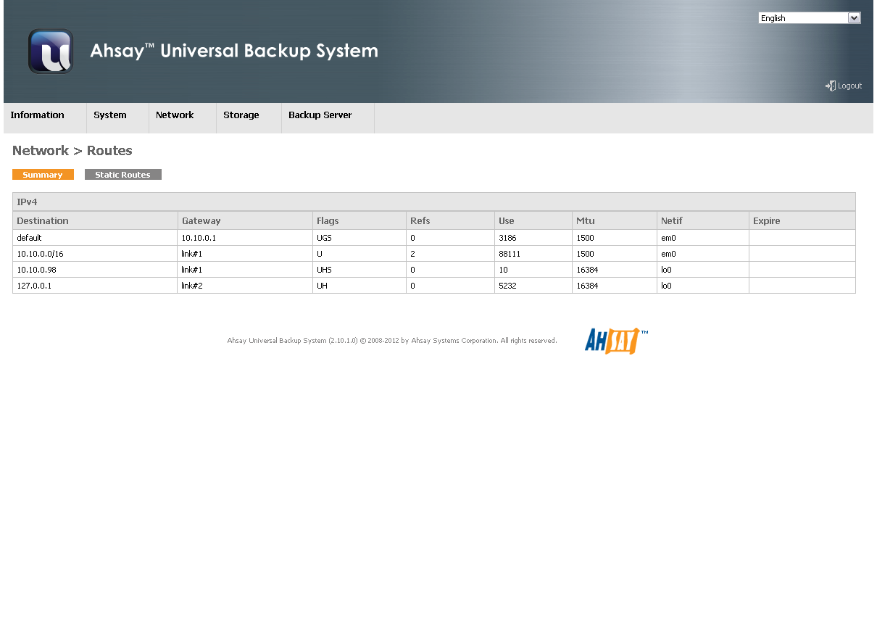Click the UHS flags cell
This screenshot has height=633, width=877.
(359, 270)
